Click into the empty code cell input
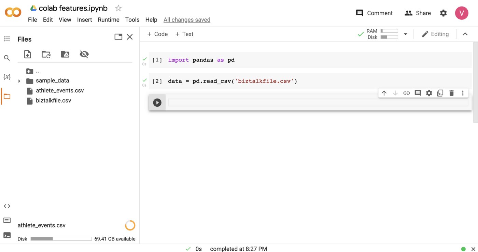The height and width of the screenshot is (252, 478). 318,103
